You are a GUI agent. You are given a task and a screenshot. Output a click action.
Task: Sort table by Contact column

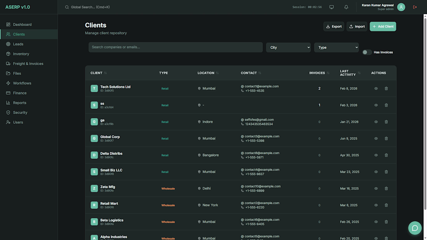tap(260, 73)
